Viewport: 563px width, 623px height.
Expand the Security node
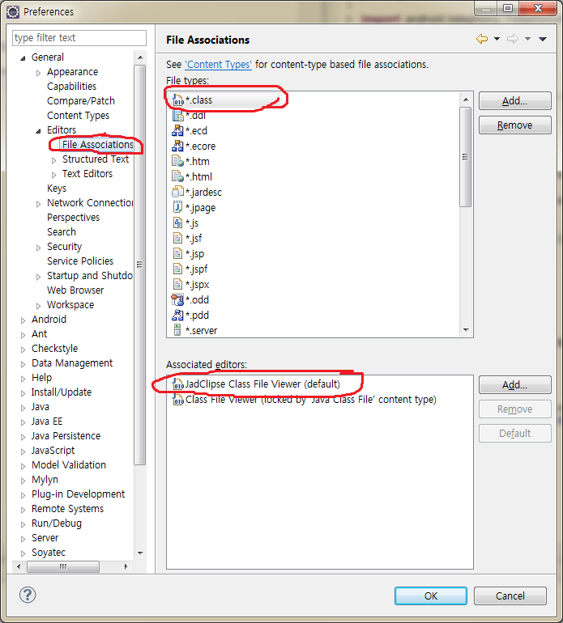click(39, 248)
